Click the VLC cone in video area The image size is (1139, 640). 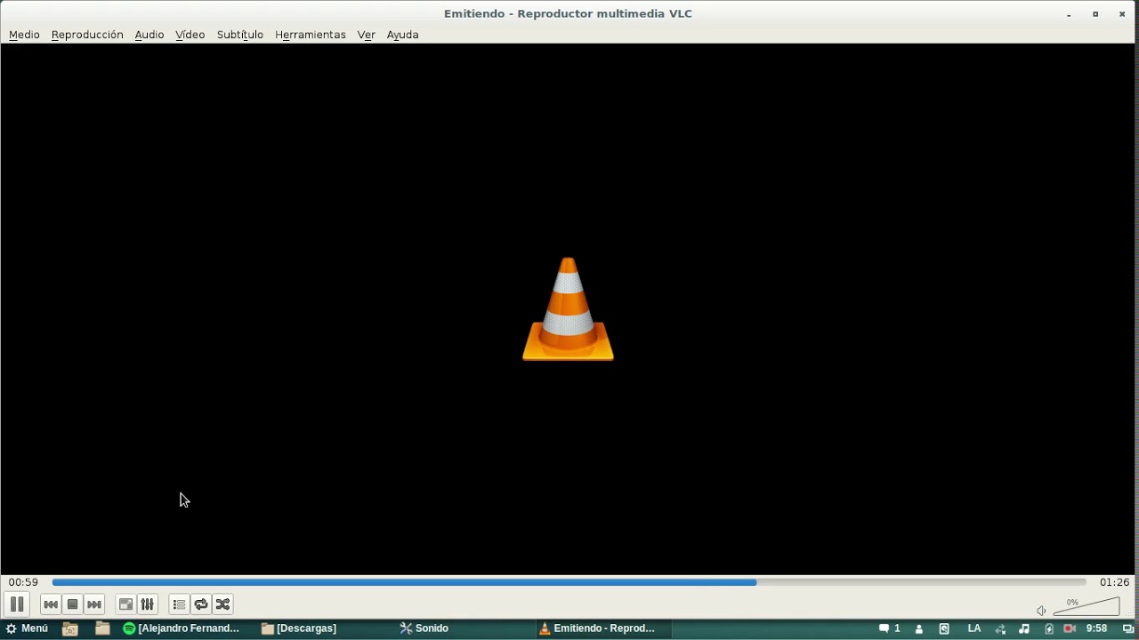click(x=568, y=308)
